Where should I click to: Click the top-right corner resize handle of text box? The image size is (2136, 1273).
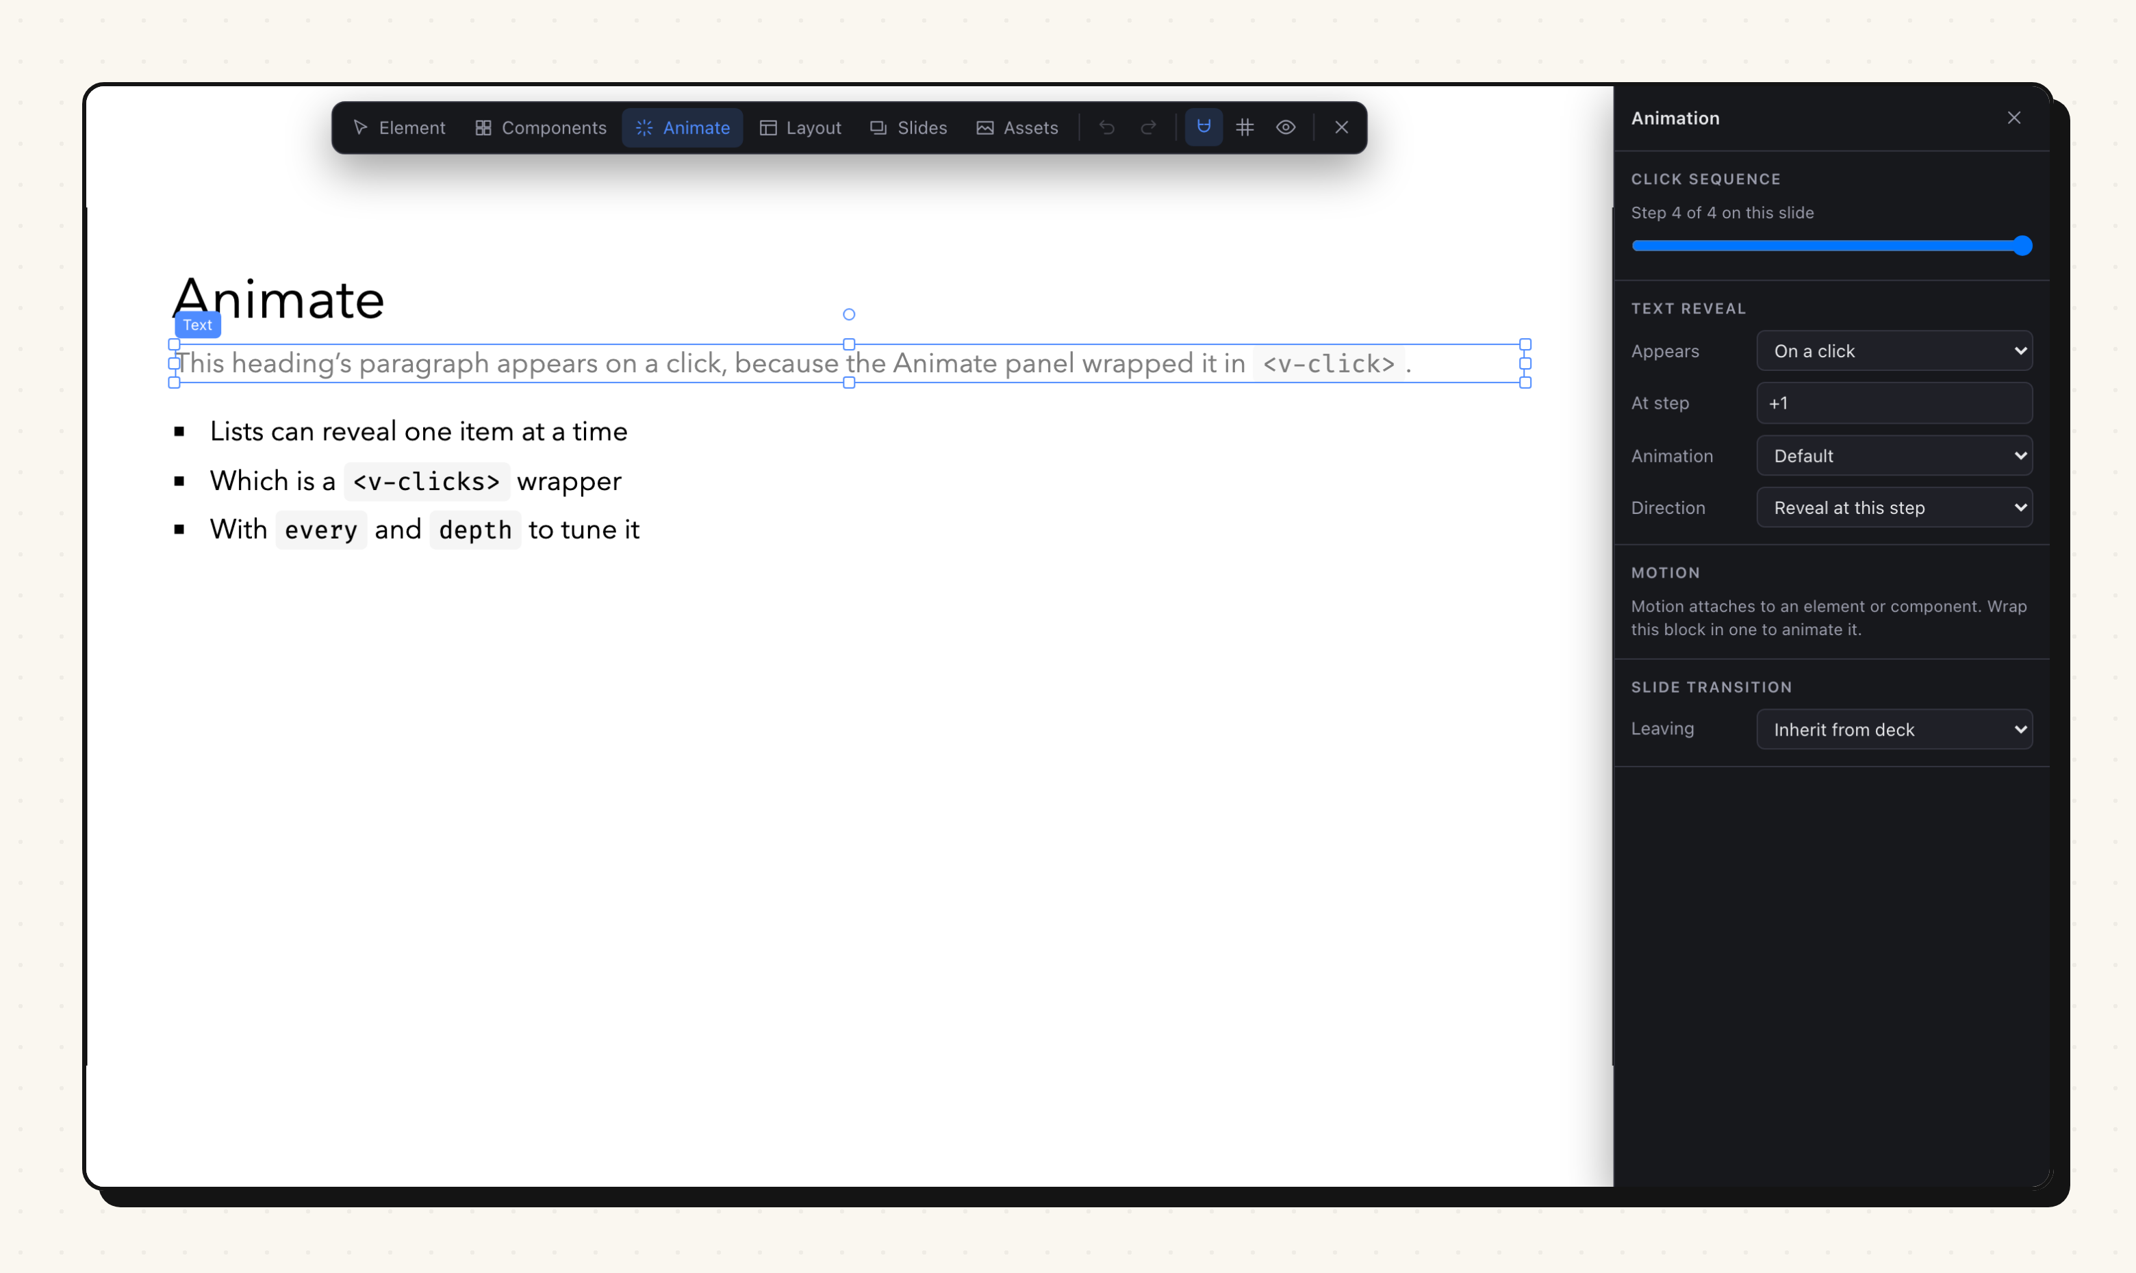point(1525,345)
